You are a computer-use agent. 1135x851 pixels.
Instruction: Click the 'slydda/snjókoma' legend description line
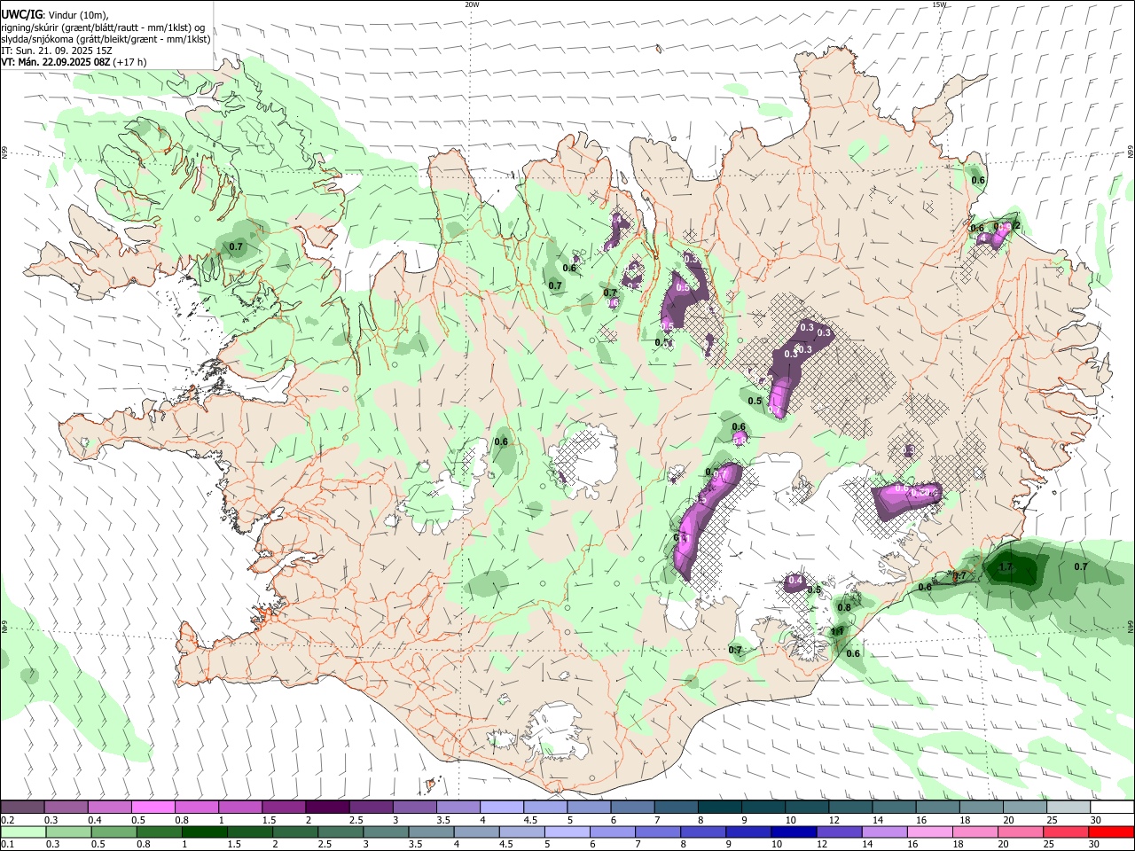point(106,39)
